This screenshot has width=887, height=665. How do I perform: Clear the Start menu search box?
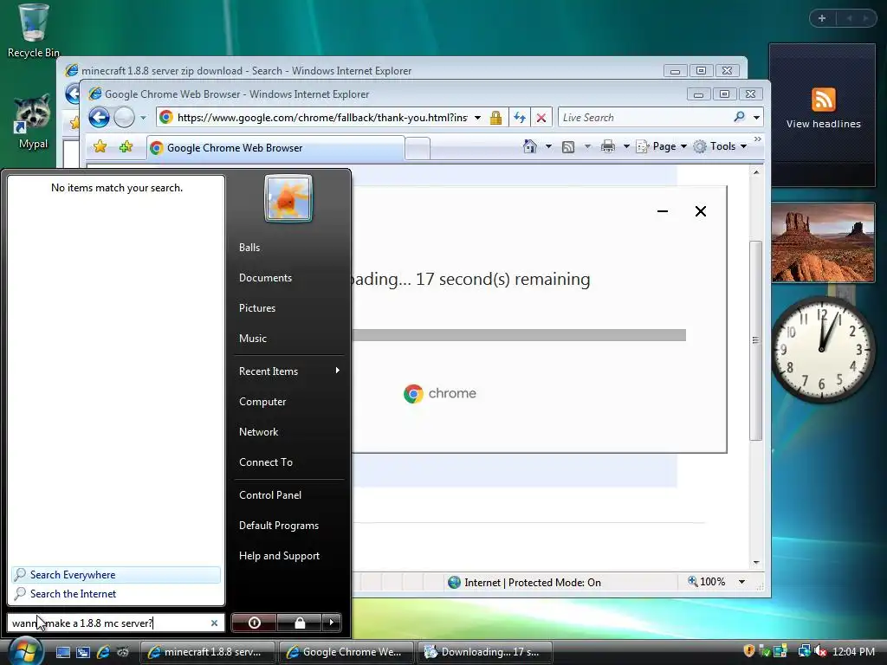tap(215, 623)
